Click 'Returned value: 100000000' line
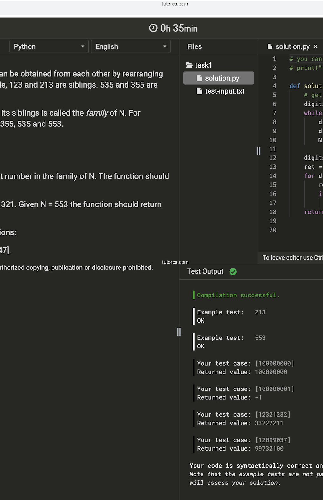 242,372
